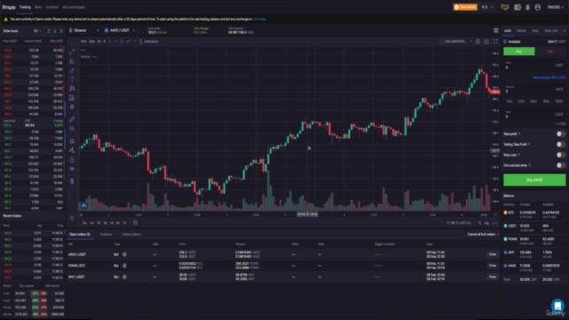Open the order book precision dropdown
This screenshot has width=569, height=320.
pos(37,31)
